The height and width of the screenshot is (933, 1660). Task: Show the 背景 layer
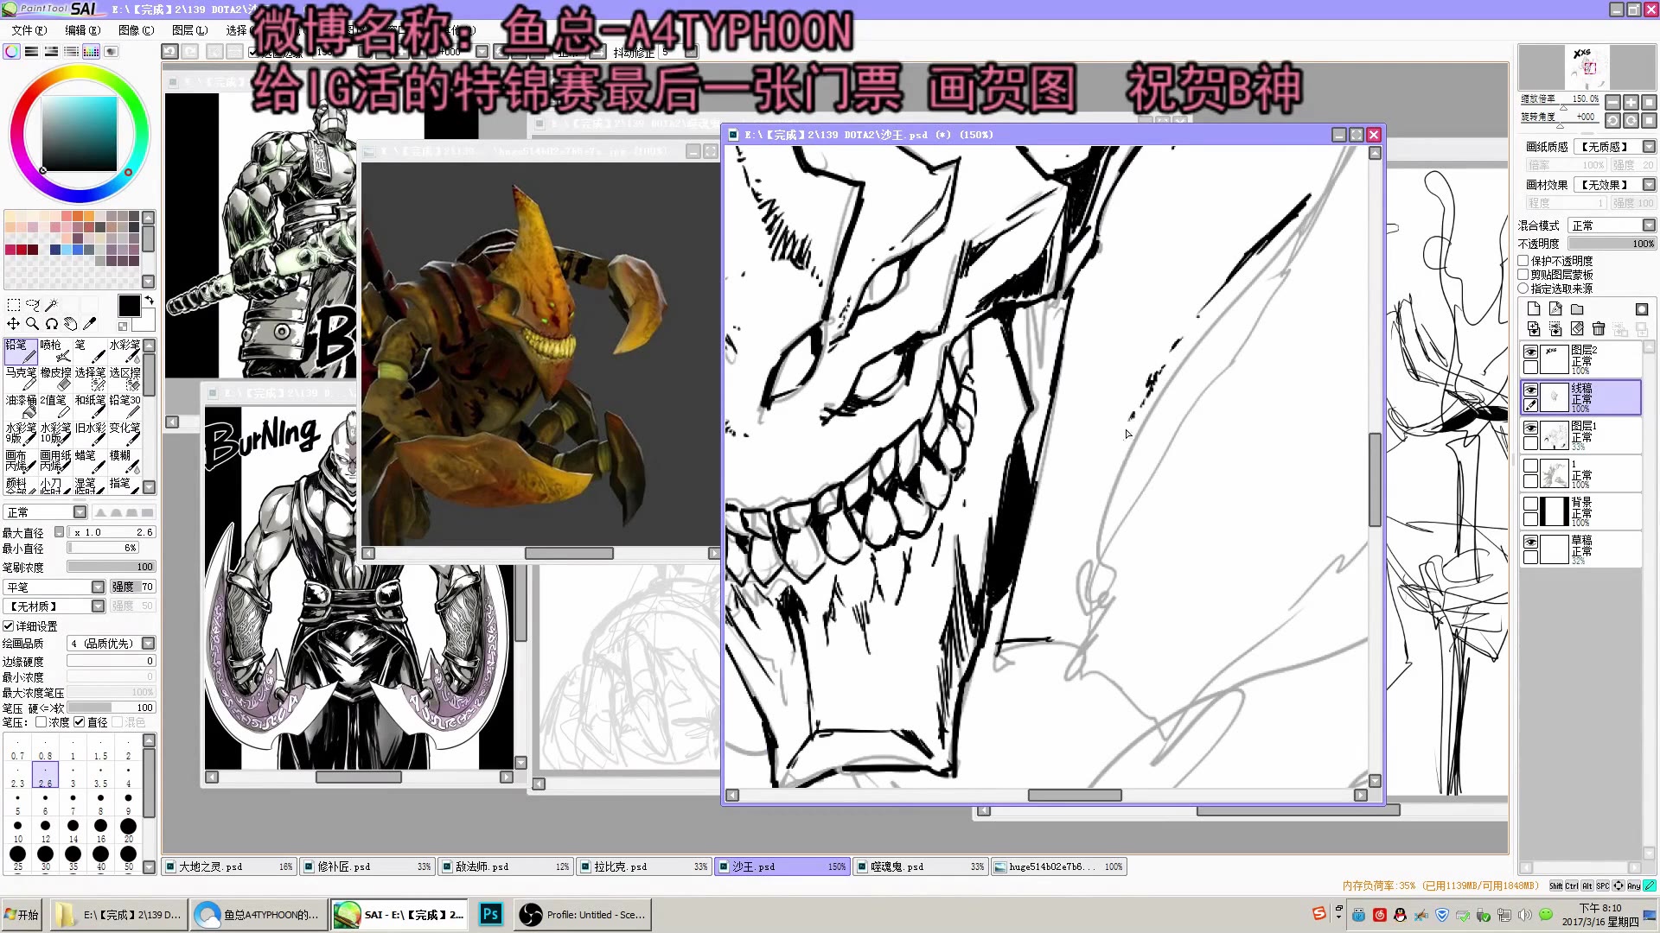tap(1530, 504)
